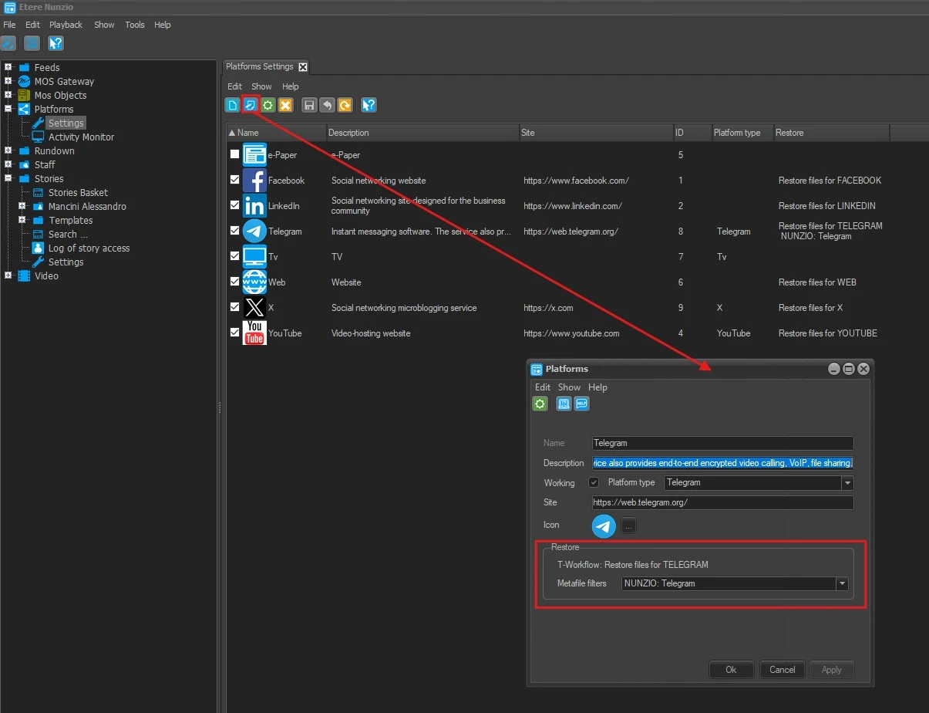
Task: Open the Metafile filters dropdown
Action: 842,584
